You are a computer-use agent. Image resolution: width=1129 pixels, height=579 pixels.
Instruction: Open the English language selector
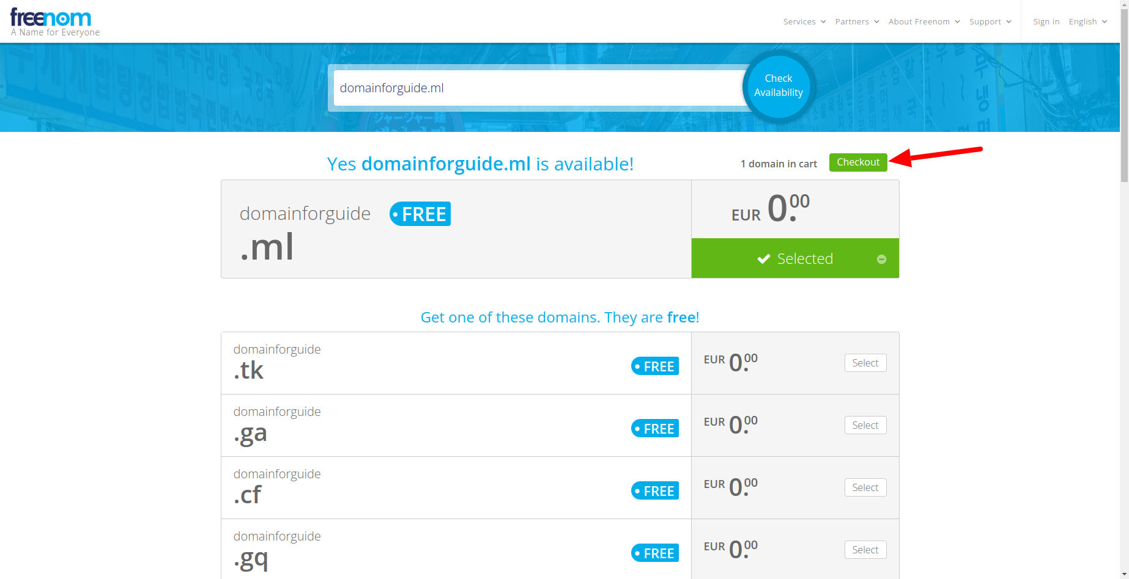coord(1087,21)
